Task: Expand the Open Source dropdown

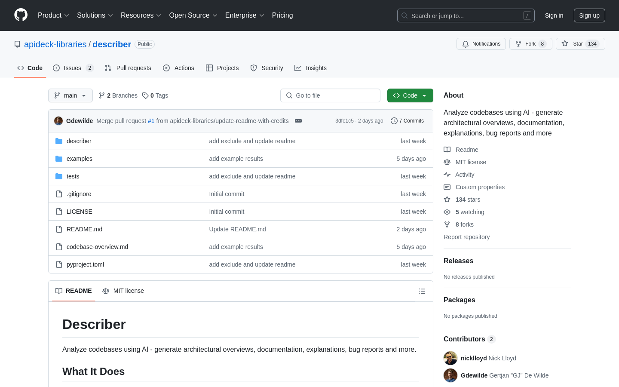Action: 193,15
